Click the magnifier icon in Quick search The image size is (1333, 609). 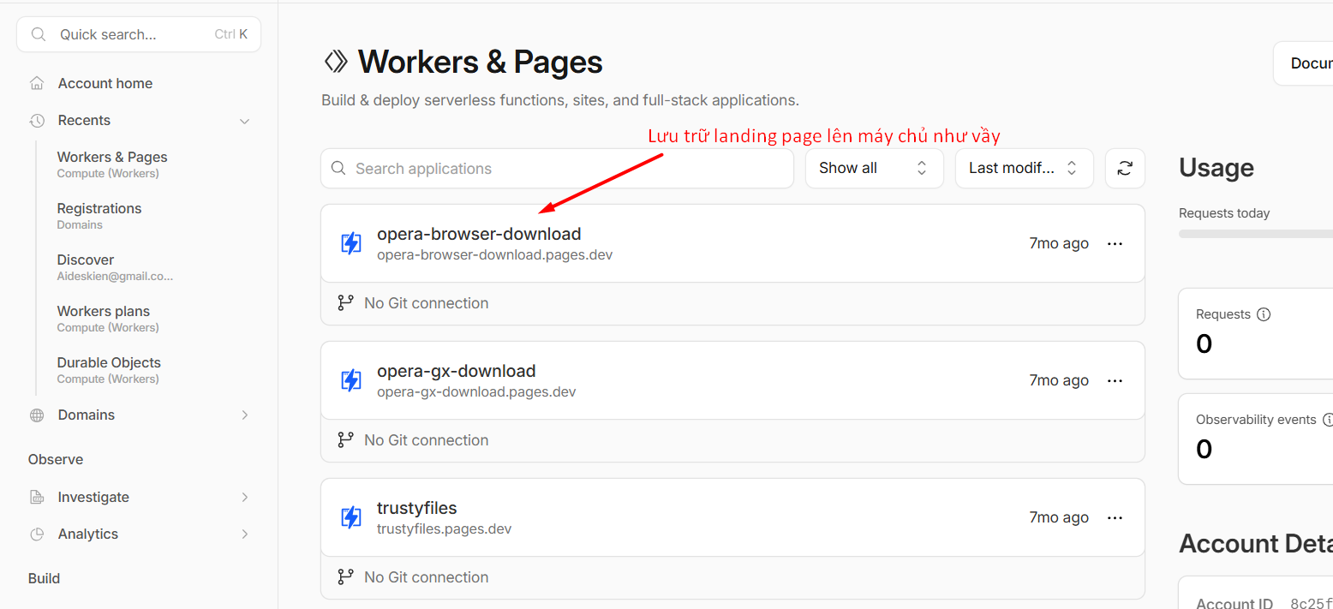[38, 34]
